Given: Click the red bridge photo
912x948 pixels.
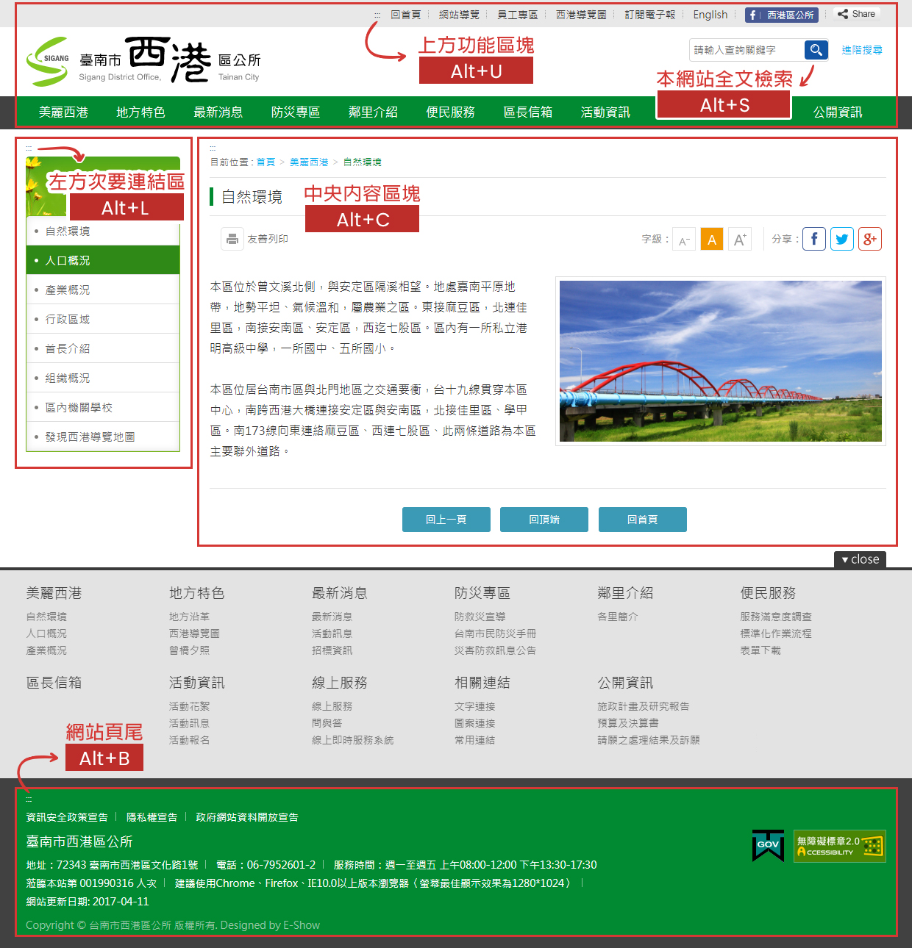Looking at the screenshot, I should click(x=721, y=361).
